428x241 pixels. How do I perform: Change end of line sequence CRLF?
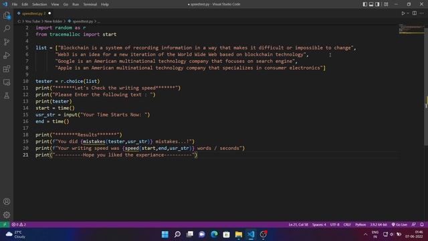347,225
